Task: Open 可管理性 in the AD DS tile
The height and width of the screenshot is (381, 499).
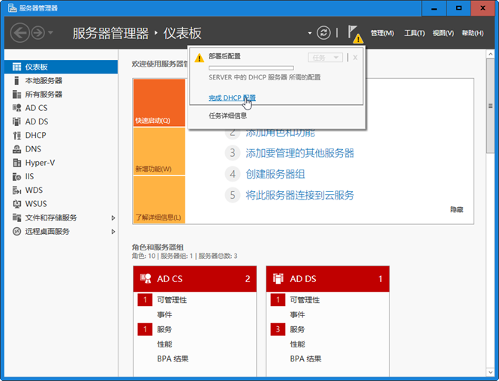Action: coord(305,300)
